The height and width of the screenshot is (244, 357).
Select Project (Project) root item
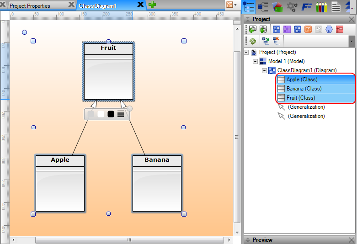pos(277,52)
